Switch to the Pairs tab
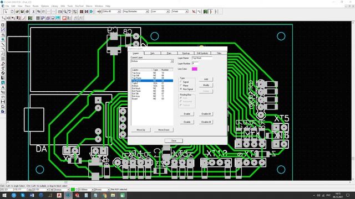 (x=169, y=53)
